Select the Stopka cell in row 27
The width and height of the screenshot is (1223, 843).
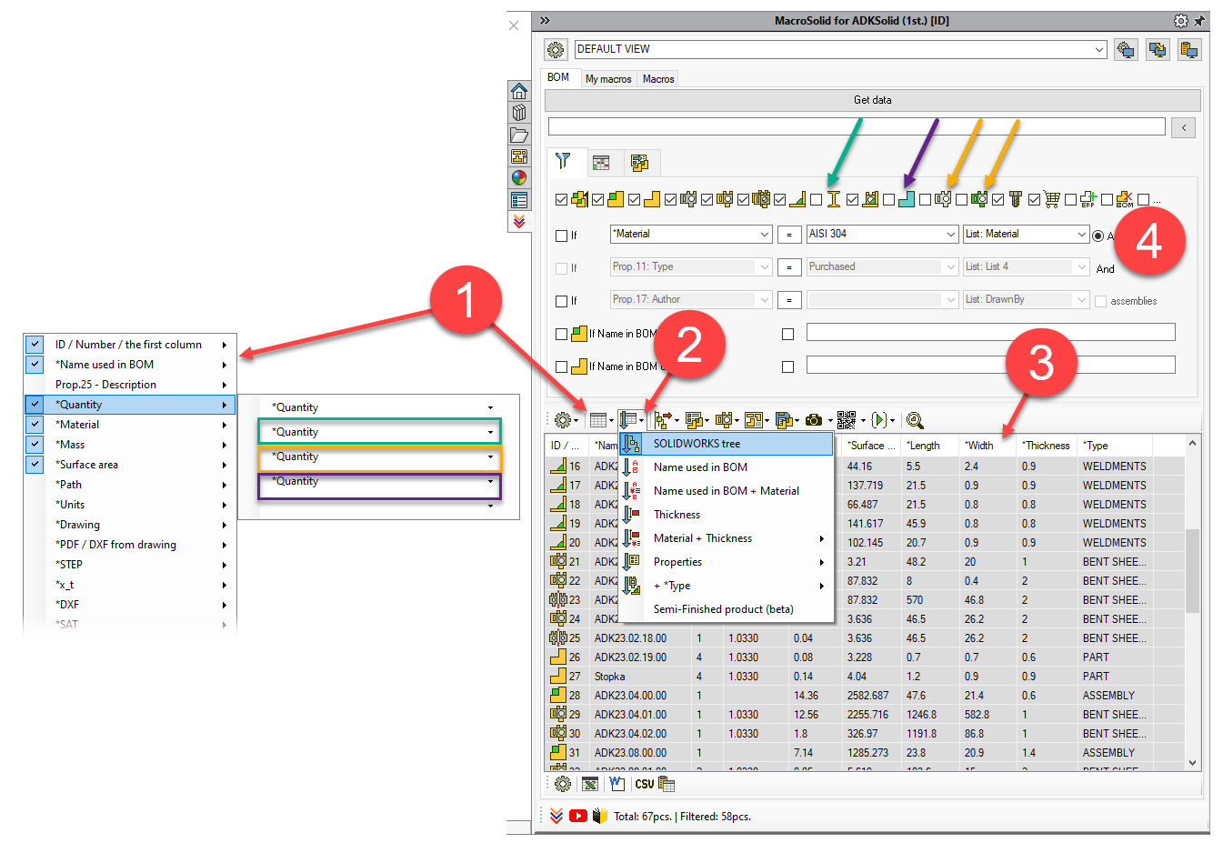(641, 677)
